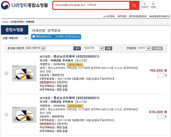Click the 3자단가계약 badge for item 23703729
The image size is (171, 137).
[x=75, y=65]
